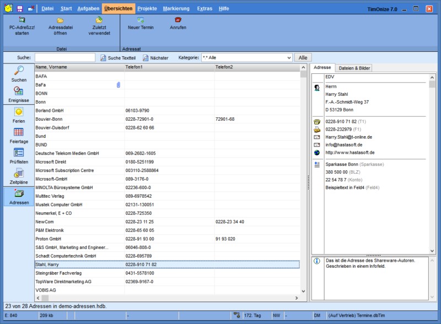Open the Hilfe menu
This screenshot has height=324, width=441.
(x=224, y=9)
